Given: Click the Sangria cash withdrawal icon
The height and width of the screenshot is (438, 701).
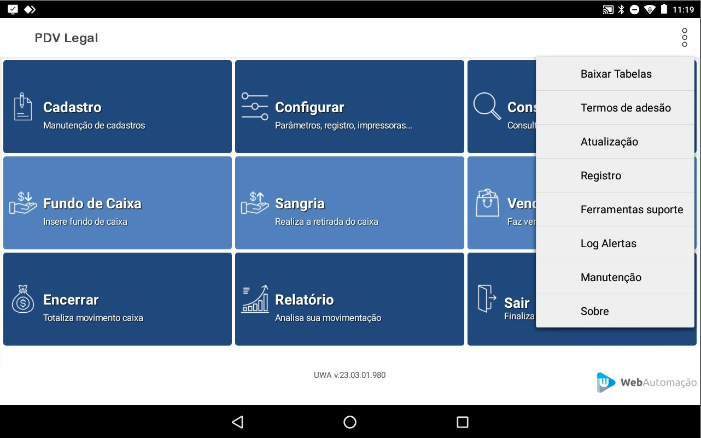Looking at the screenshot, I should point(255,203).
